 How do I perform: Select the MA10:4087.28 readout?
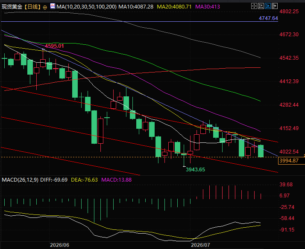(136, 7)
